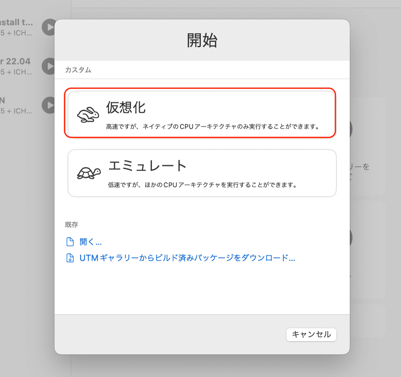The height and width of the screenshot is (377, 401).
Task: Open UTMギャラリー pre-built package download link
Action: tap(187, 258)
